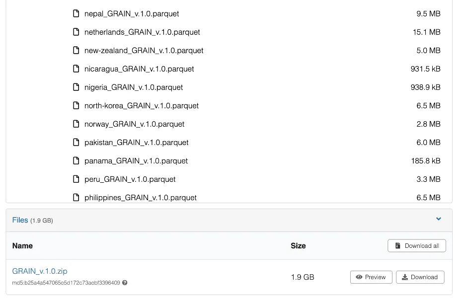Download the GRAIN_v.1.0.zip archive

pyautogui.click(x=420, y=277)
